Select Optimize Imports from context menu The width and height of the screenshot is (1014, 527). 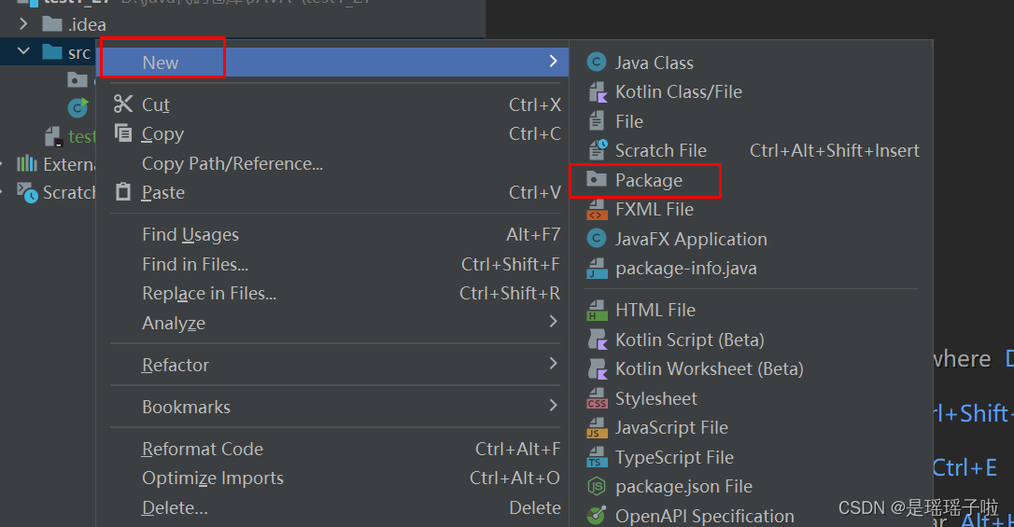pyautogui.click(x=213, y=478)
